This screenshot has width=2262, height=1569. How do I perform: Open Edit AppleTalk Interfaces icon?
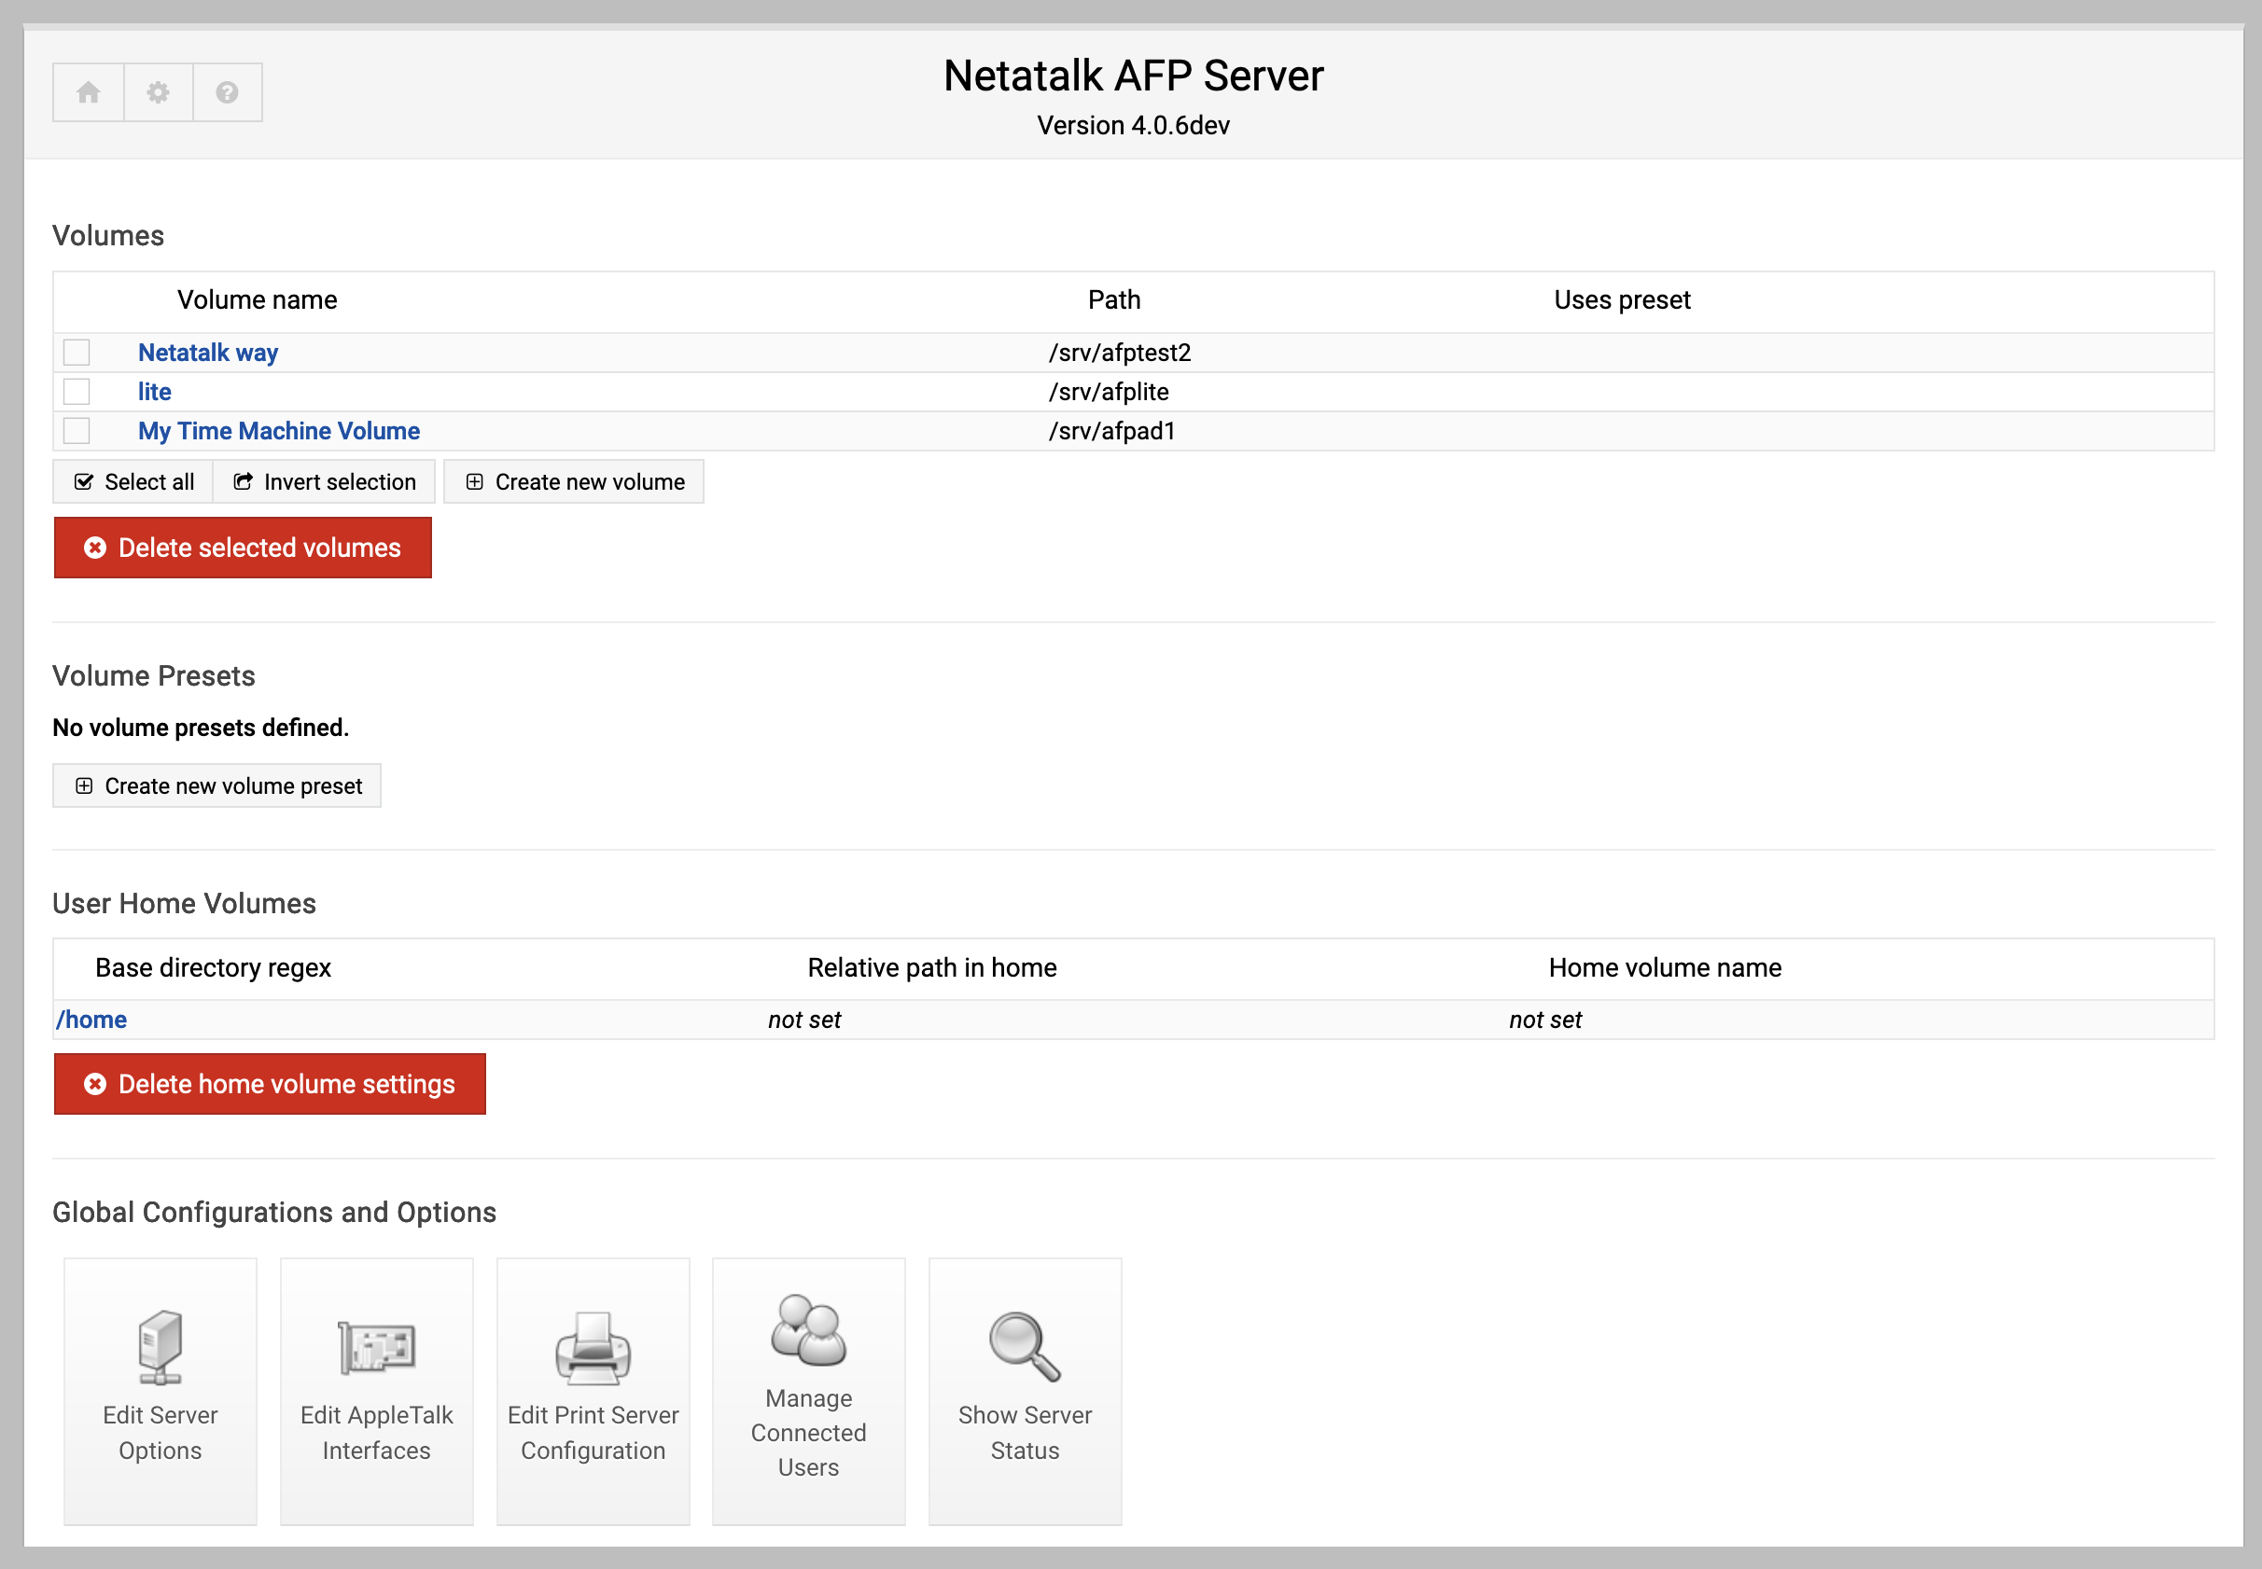pos(377,1391)
